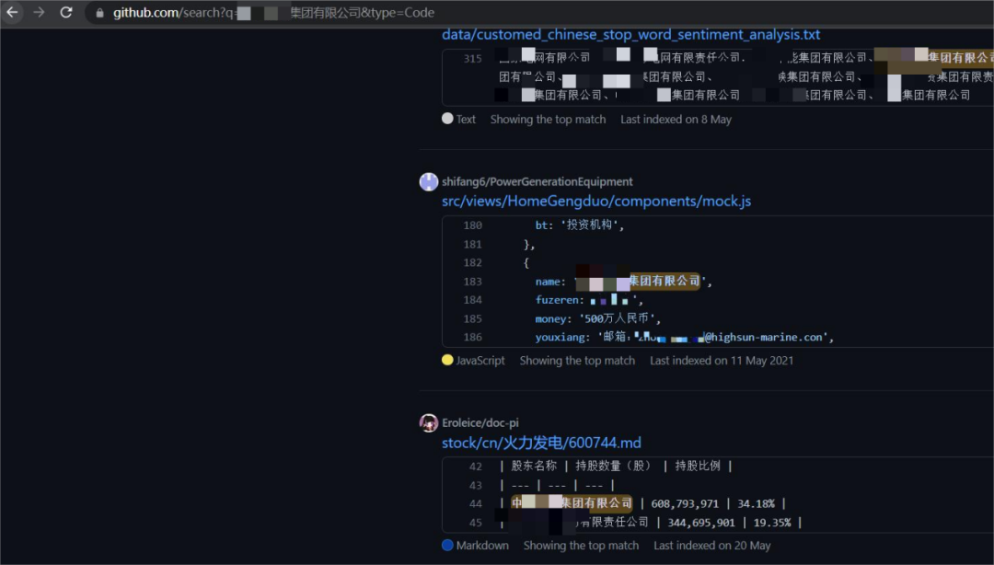Click the 'money: 500万人民币' code line
The image size is (994, 565).
point(598,318)
